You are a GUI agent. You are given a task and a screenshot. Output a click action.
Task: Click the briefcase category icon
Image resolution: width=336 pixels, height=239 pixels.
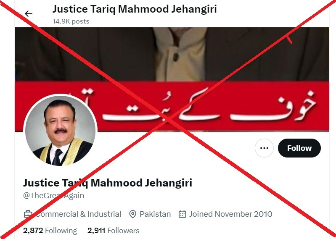[28, 214]
